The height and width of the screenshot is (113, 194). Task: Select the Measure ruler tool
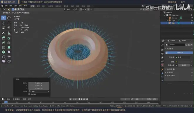(9, 33)
